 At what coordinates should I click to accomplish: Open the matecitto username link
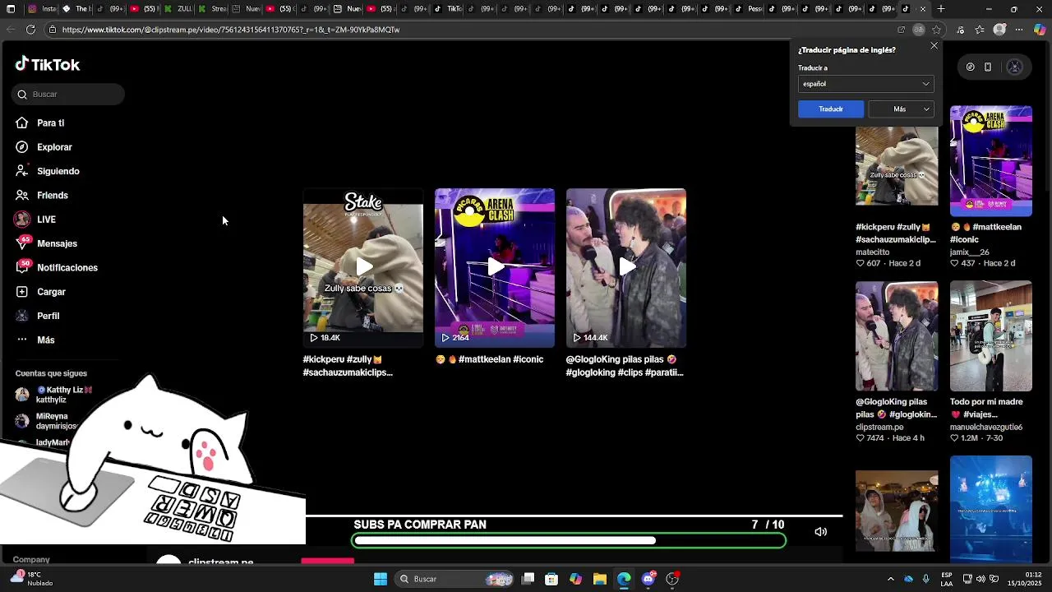pos(873,252)
